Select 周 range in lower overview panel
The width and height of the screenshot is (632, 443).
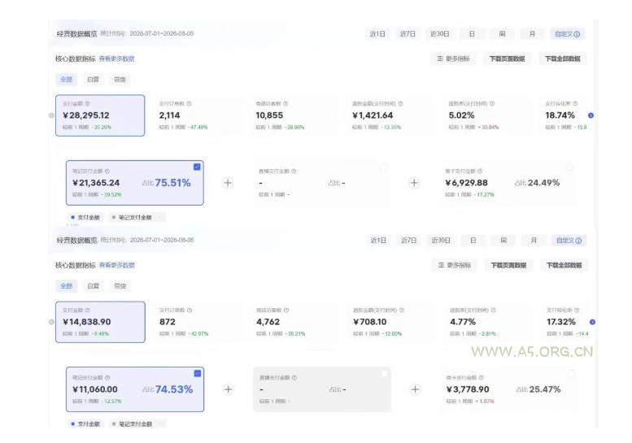coord(503,241)
